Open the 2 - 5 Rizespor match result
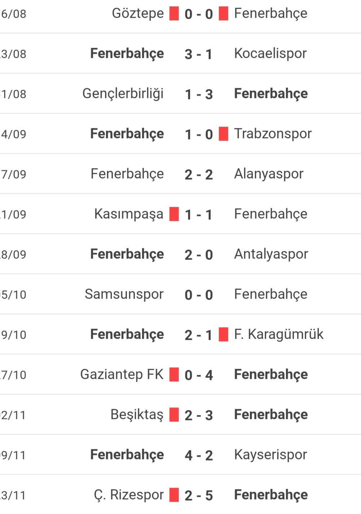 (x=199, y=496)
